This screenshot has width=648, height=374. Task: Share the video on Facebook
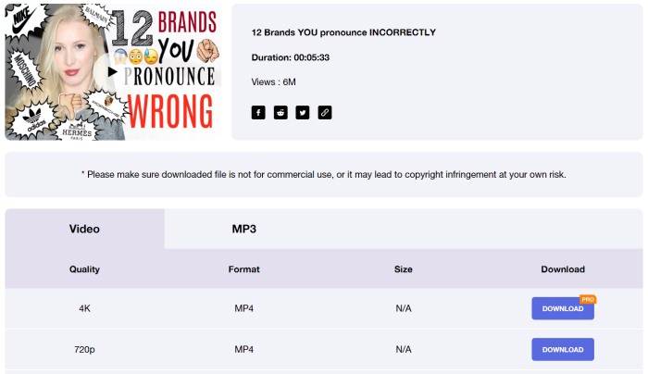pyautogui.click(x=258, y=112)
